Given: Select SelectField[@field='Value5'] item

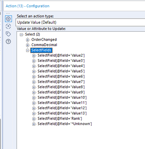Looking at the screenshot, I should [61, 71].
